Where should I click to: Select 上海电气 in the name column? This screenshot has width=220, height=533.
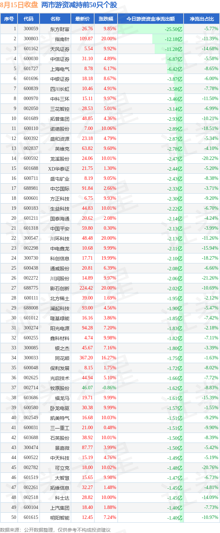point(60,69)
